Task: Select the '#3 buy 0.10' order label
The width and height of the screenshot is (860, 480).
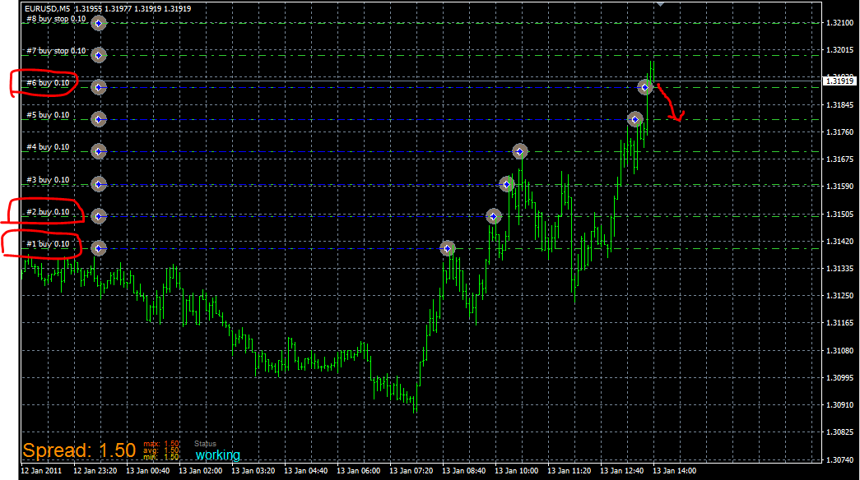Action: (48, 180)
